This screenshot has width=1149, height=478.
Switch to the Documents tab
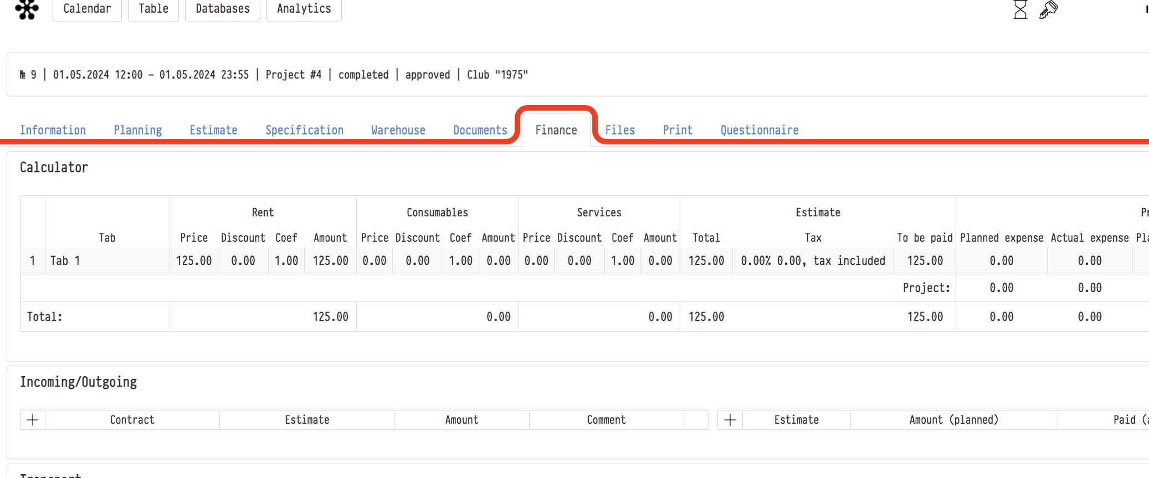click(480, 130)
